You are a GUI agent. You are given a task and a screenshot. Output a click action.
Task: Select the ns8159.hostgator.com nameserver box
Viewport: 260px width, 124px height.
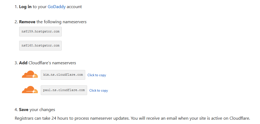coord(40,32)
